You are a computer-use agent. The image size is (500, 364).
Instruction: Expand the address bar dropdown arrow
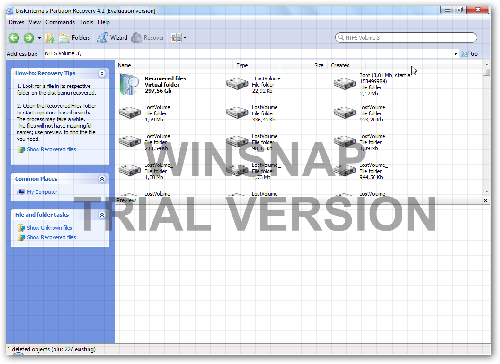pos(455,54)
